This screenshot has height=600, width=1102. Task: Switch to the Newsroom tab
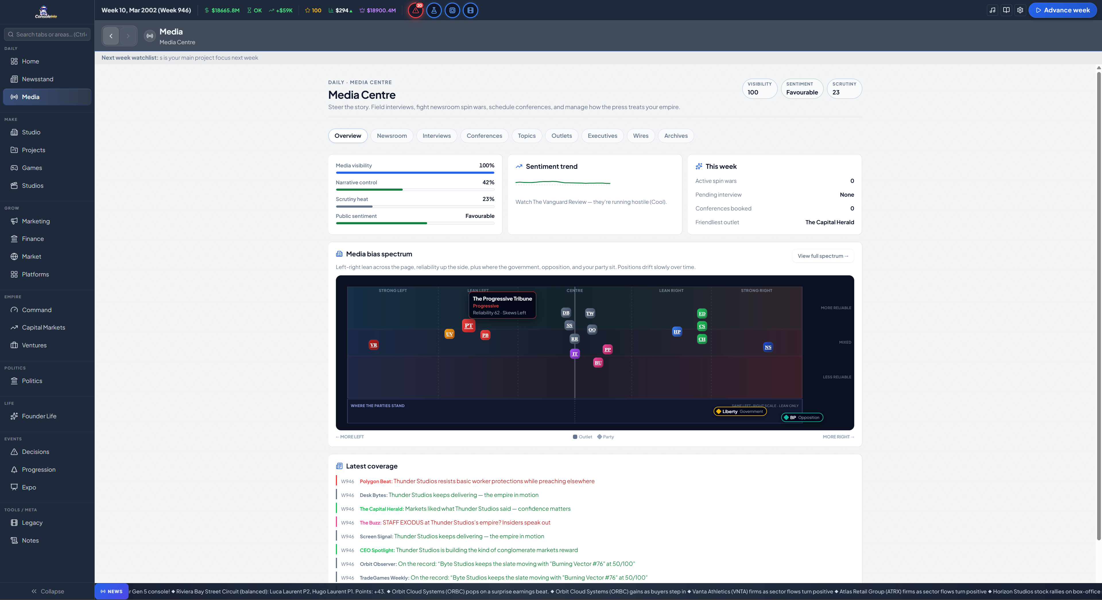click(392, 136)
